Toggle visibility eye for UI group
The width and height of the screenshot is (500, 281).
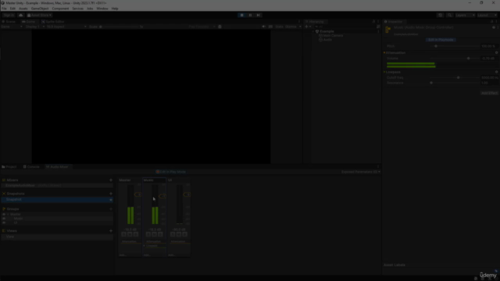point(4,222)
